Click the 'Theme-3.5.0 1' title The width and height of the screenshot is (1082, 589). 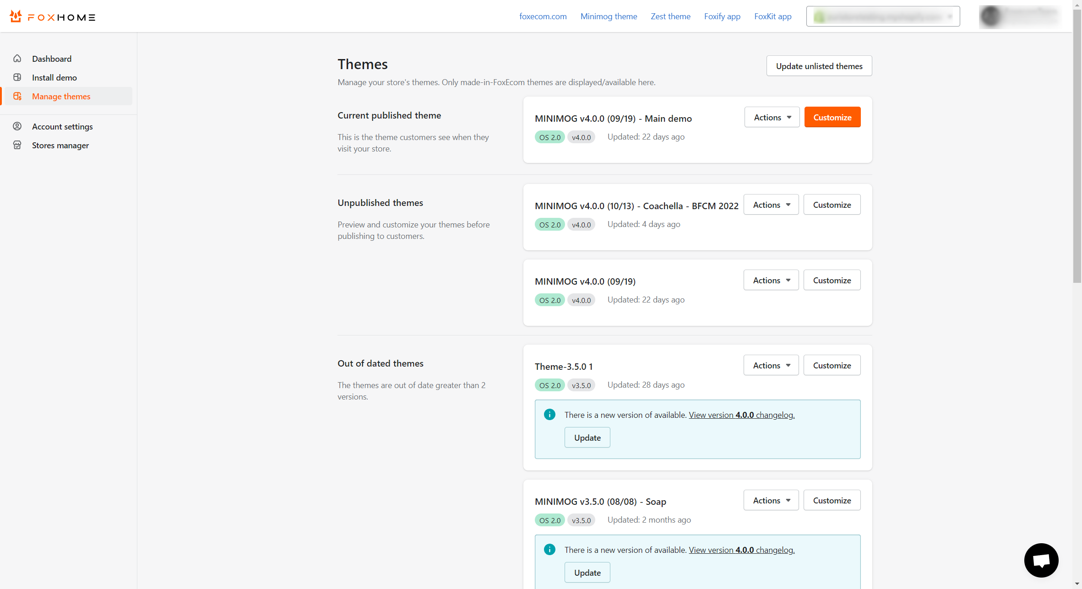[564, 367]
